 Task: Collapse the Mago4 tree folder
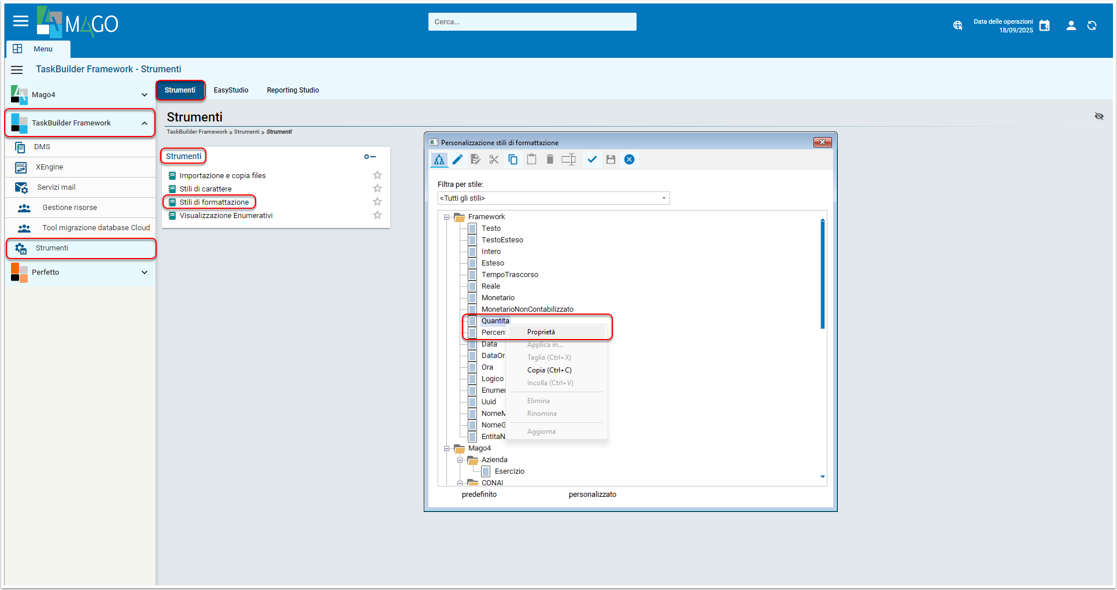point(446,449)
